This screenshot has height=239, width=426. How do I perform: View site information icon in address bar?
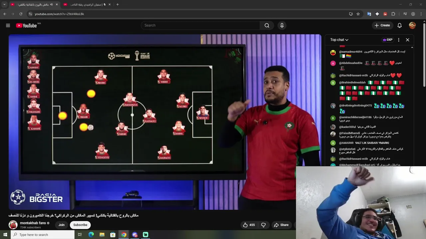click(30, 14)
